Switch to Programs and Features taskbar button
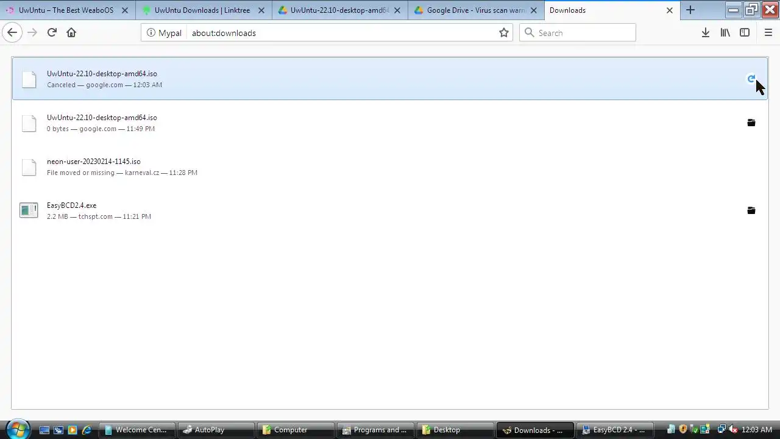 (x=375, y=430)
